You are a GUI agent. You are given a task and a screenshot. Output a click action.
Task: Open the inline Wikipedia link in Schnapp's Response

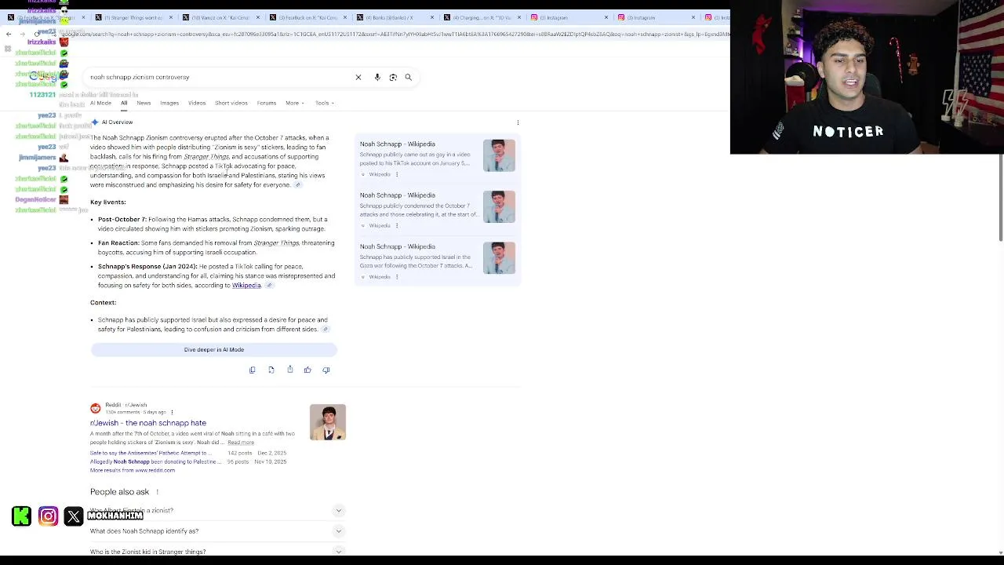[246, 286]
